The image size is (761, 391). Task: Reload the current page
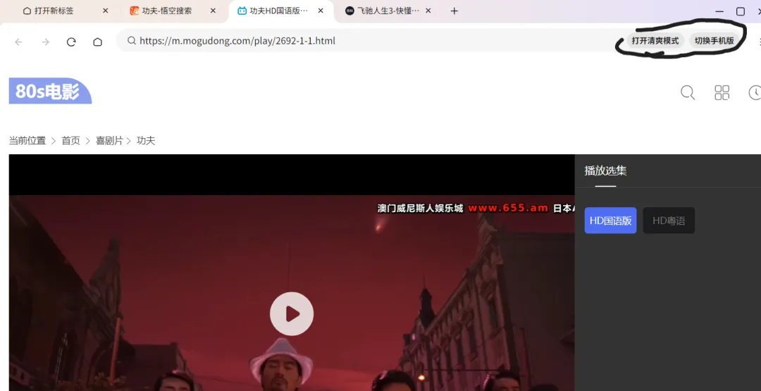(x=71, y=42)
